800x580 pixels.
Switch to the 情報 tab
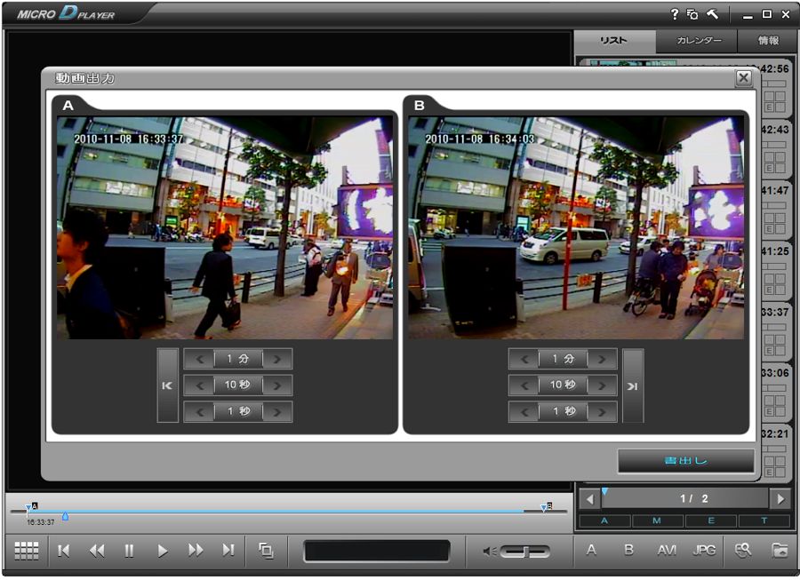[x=769, y=41]
